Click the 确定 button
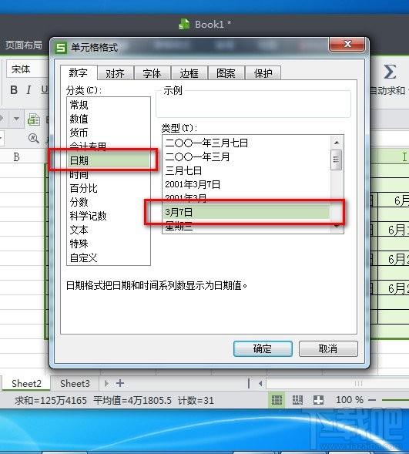 coord(263,348)
